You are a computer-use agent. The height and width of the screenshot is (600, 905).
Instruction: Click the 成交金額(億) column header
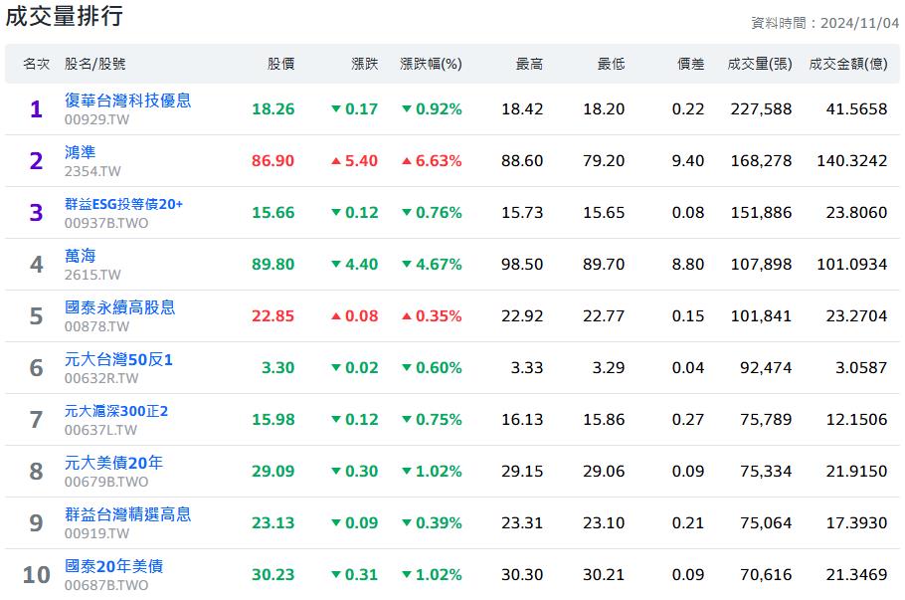pyautogui.click(x=848, y=64)
